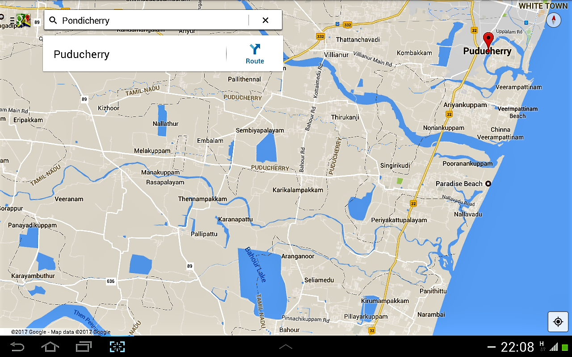Tap the White Town area label
572x357 pixels.
543,6
